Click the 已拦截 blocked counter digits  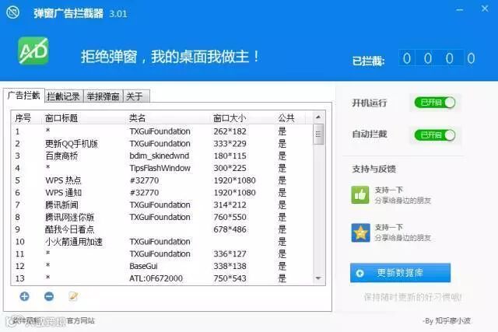coord(439,58)
